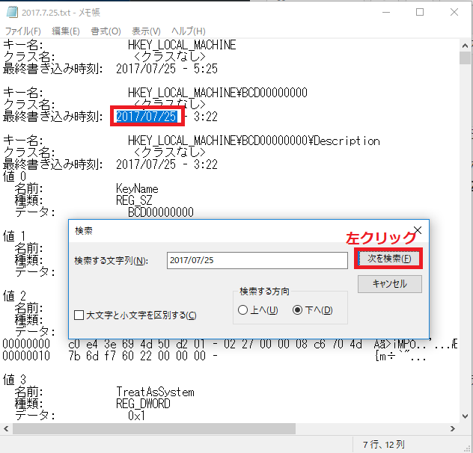Image resolution: width=473 pixels, height=453 pixels.
Task: Click the status bar text 7 行、12 列
Action: coord(384,445)
